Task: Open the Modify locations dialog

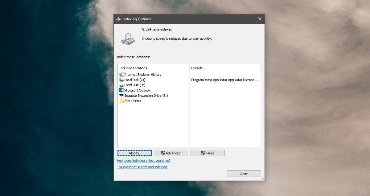Action: point(134,153)
